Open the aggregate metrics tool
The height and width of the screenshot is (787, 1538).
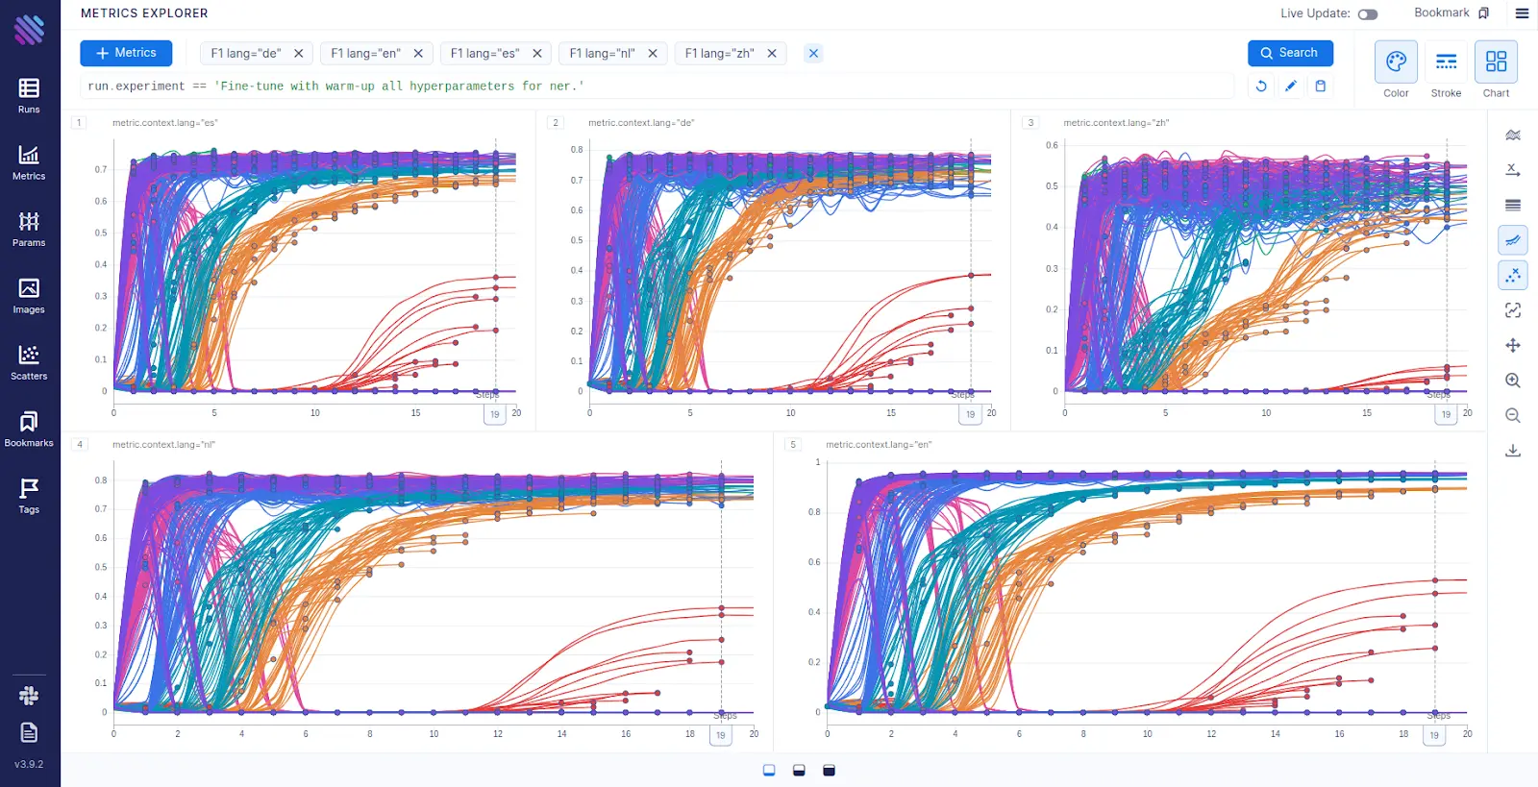coord(1513,135)
